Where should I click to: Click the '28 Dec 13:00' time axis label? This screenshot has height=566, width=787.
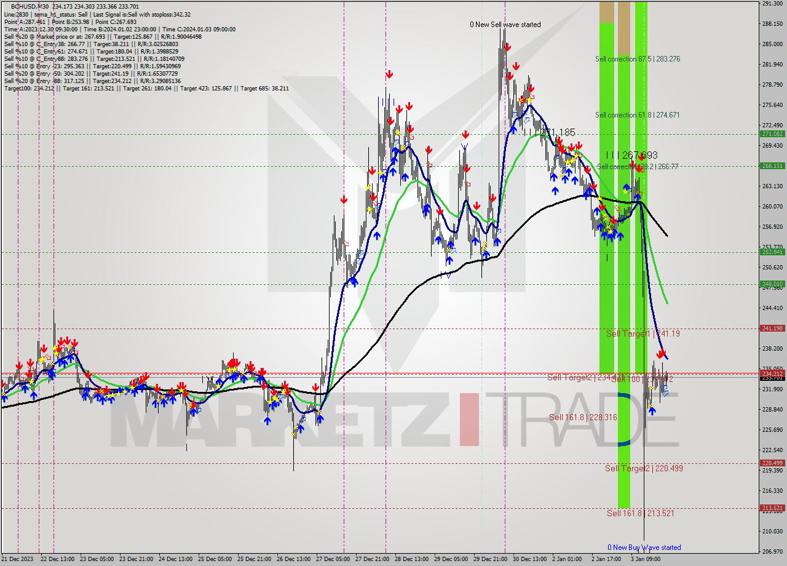pyautogui.click(x=412, y=559)
